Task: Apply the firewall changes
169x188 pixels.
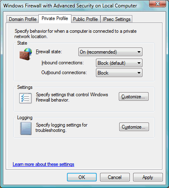Action: point(148,177)
